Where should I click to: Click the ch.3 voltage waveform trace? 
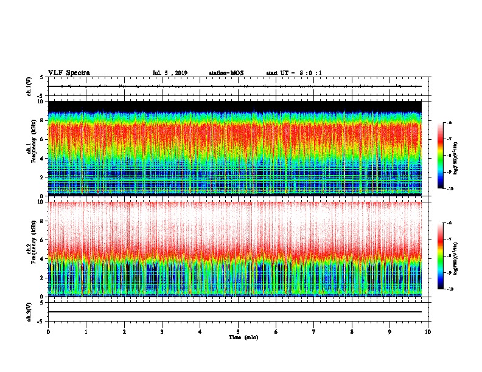click(x=235, y=312)
